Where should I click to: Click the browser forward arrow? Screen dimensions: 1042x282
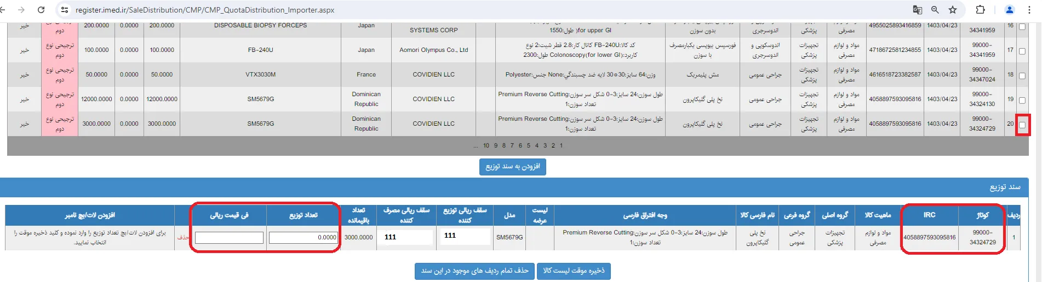21,10
